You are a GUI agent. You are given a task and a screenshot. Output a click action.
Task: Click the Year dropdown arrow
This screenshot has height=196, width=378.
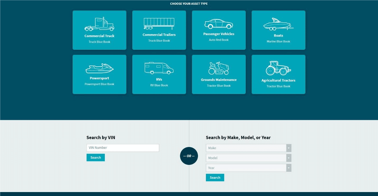coord(289,168)
